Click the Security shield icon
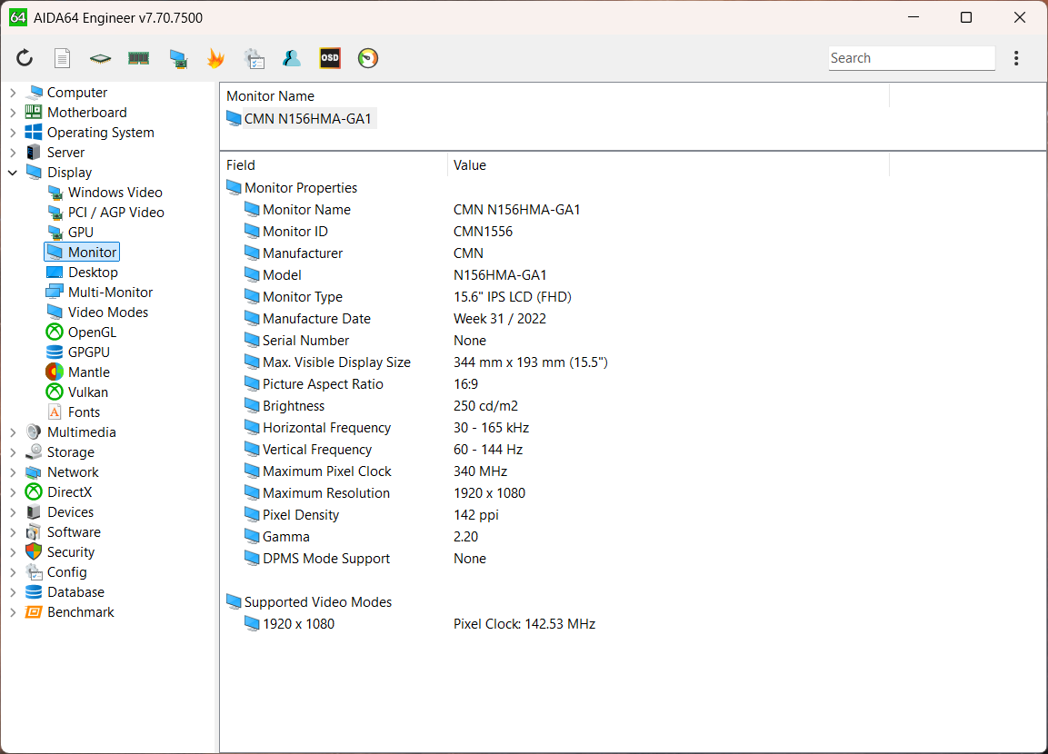 (34, 551)
